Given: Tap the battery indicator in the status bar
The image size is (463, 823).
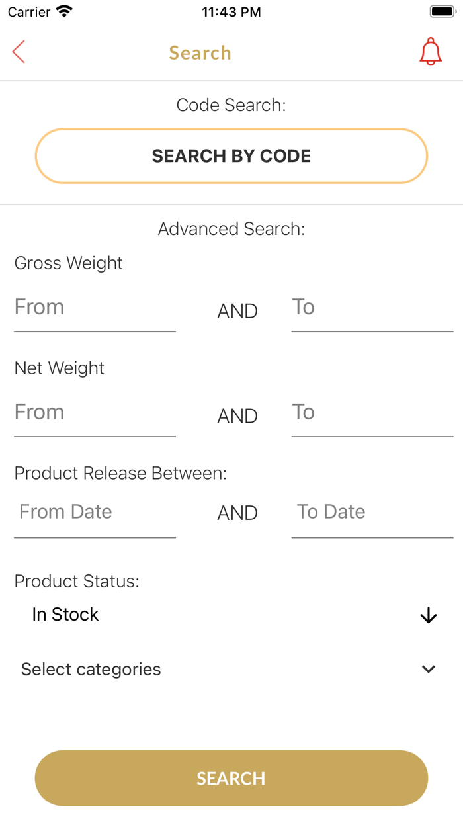Looking at the screenshot, I should 441,11.
